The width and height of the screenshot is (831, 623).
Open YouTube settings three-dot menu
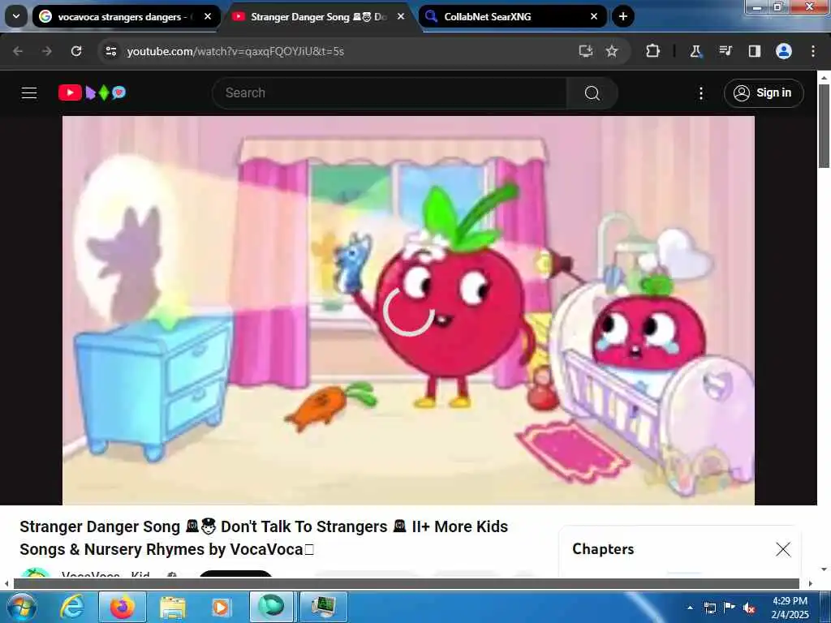700,93
